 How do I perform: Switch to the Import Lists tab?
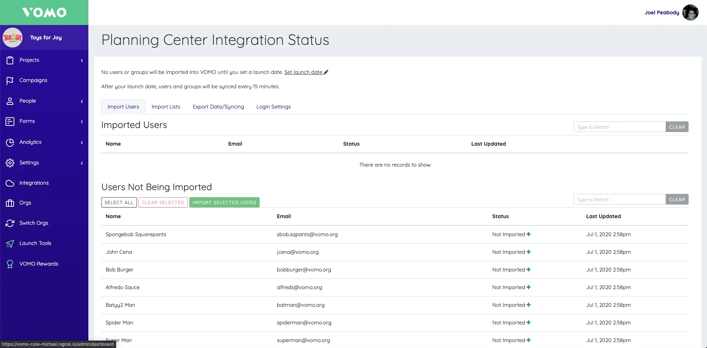[x=166, y=106]
